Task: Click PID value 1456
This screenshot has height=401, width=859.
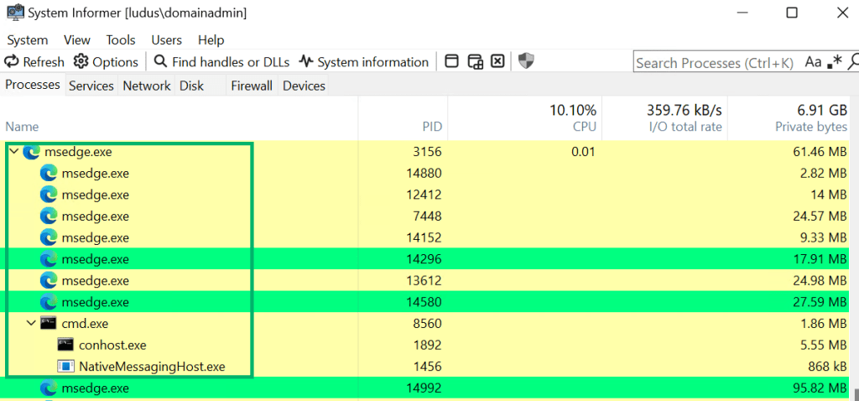Action: coord(427,367)
